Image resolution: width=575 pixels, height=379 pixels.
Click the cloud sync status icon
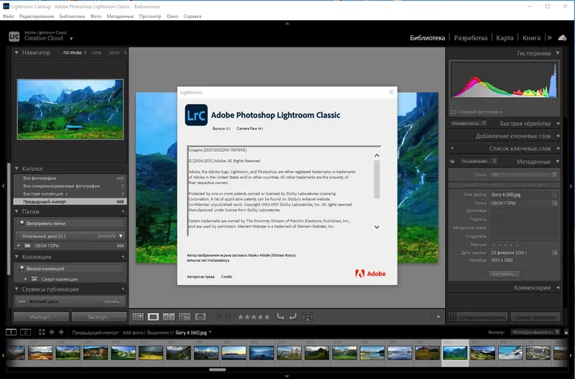click(562, 38)
